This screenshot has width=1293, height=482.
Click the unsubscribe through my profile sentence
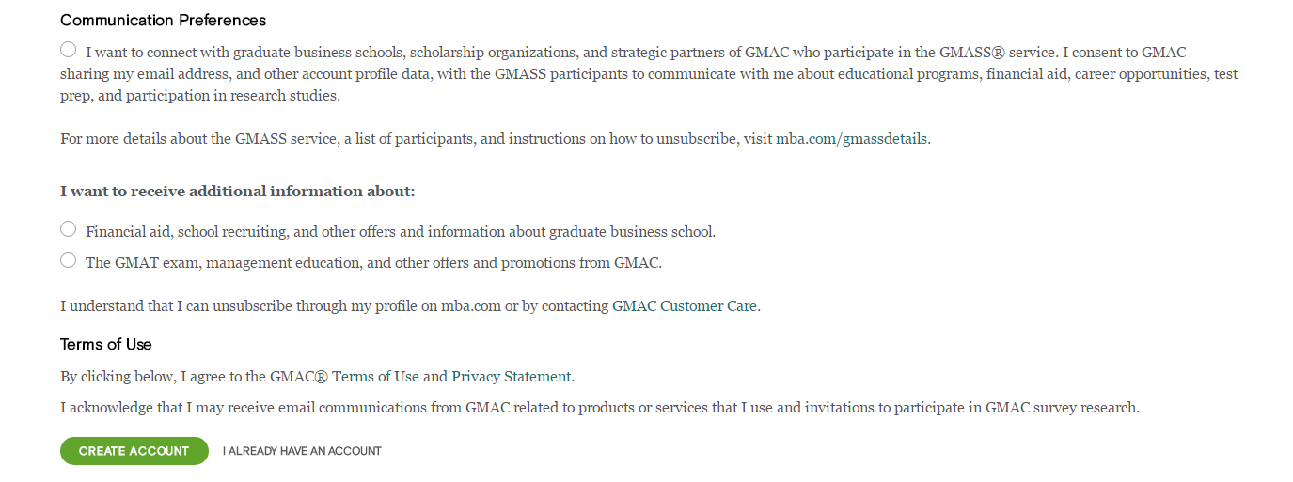(329, 306)
